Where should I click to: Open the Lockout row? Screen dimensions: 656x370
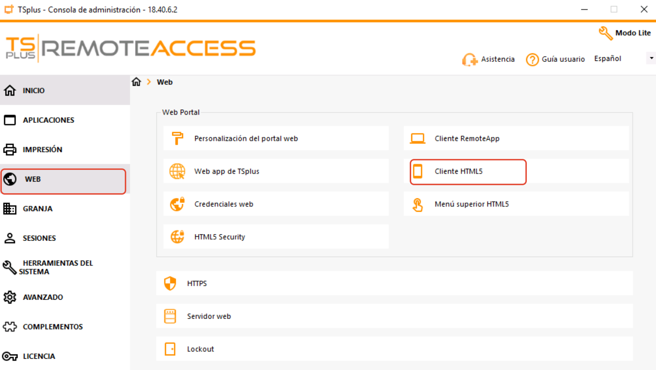pos(394,349)
